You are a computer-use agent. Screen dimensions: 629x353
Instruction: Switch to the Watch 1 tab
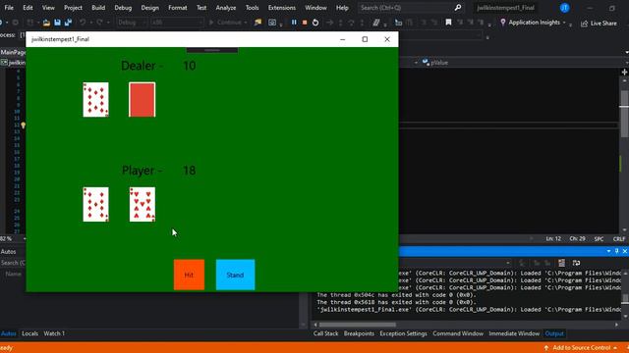(x=54, y=333)
